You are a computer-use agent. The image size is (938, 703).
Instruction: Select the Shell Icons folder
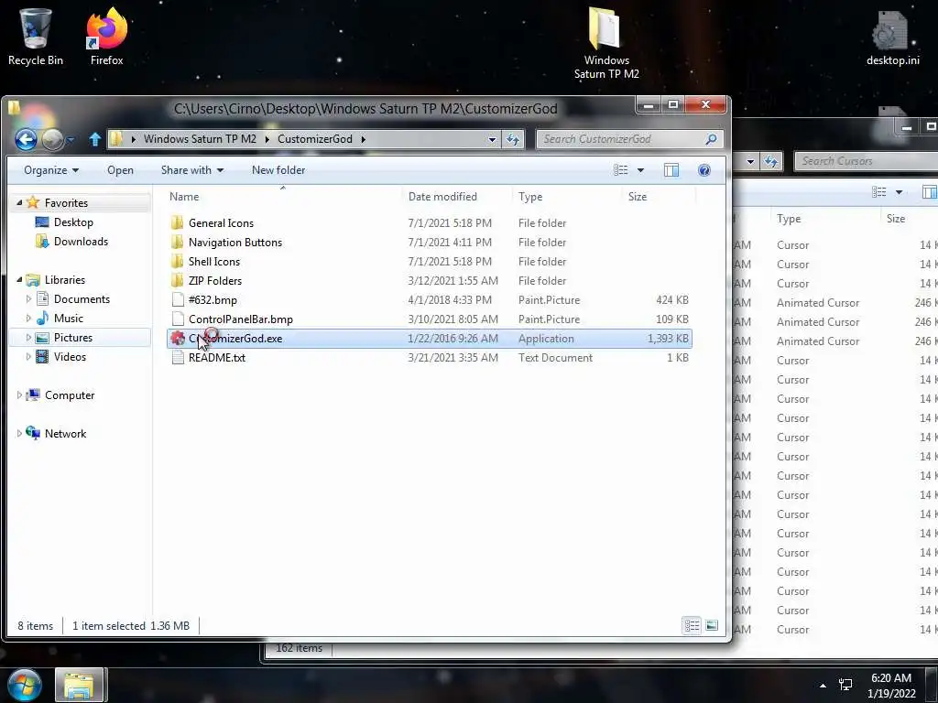coord(213,261)
